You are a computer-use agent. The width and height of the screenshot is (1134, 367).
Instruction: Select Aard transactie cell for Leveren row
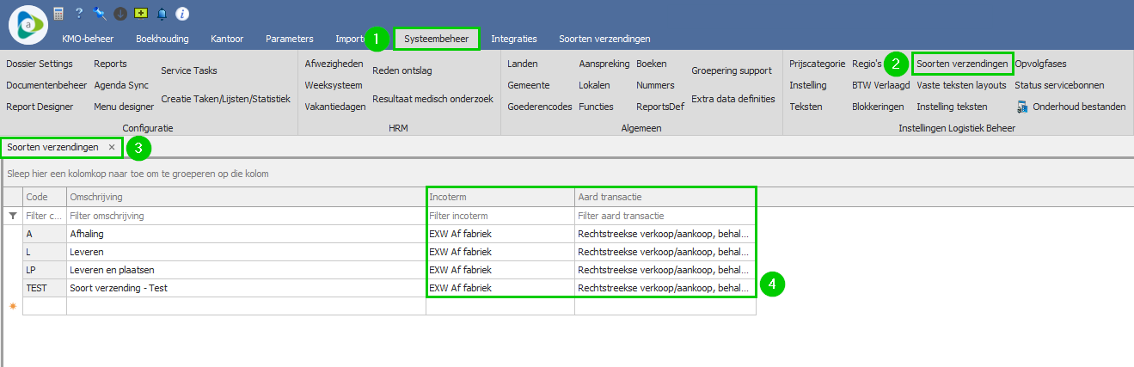[665, 252]
